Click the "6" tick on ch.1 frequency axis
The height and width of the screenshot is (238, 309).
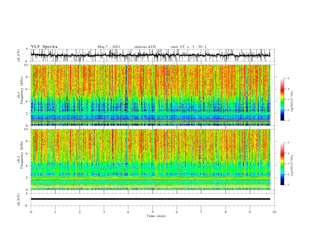(27, 89)
